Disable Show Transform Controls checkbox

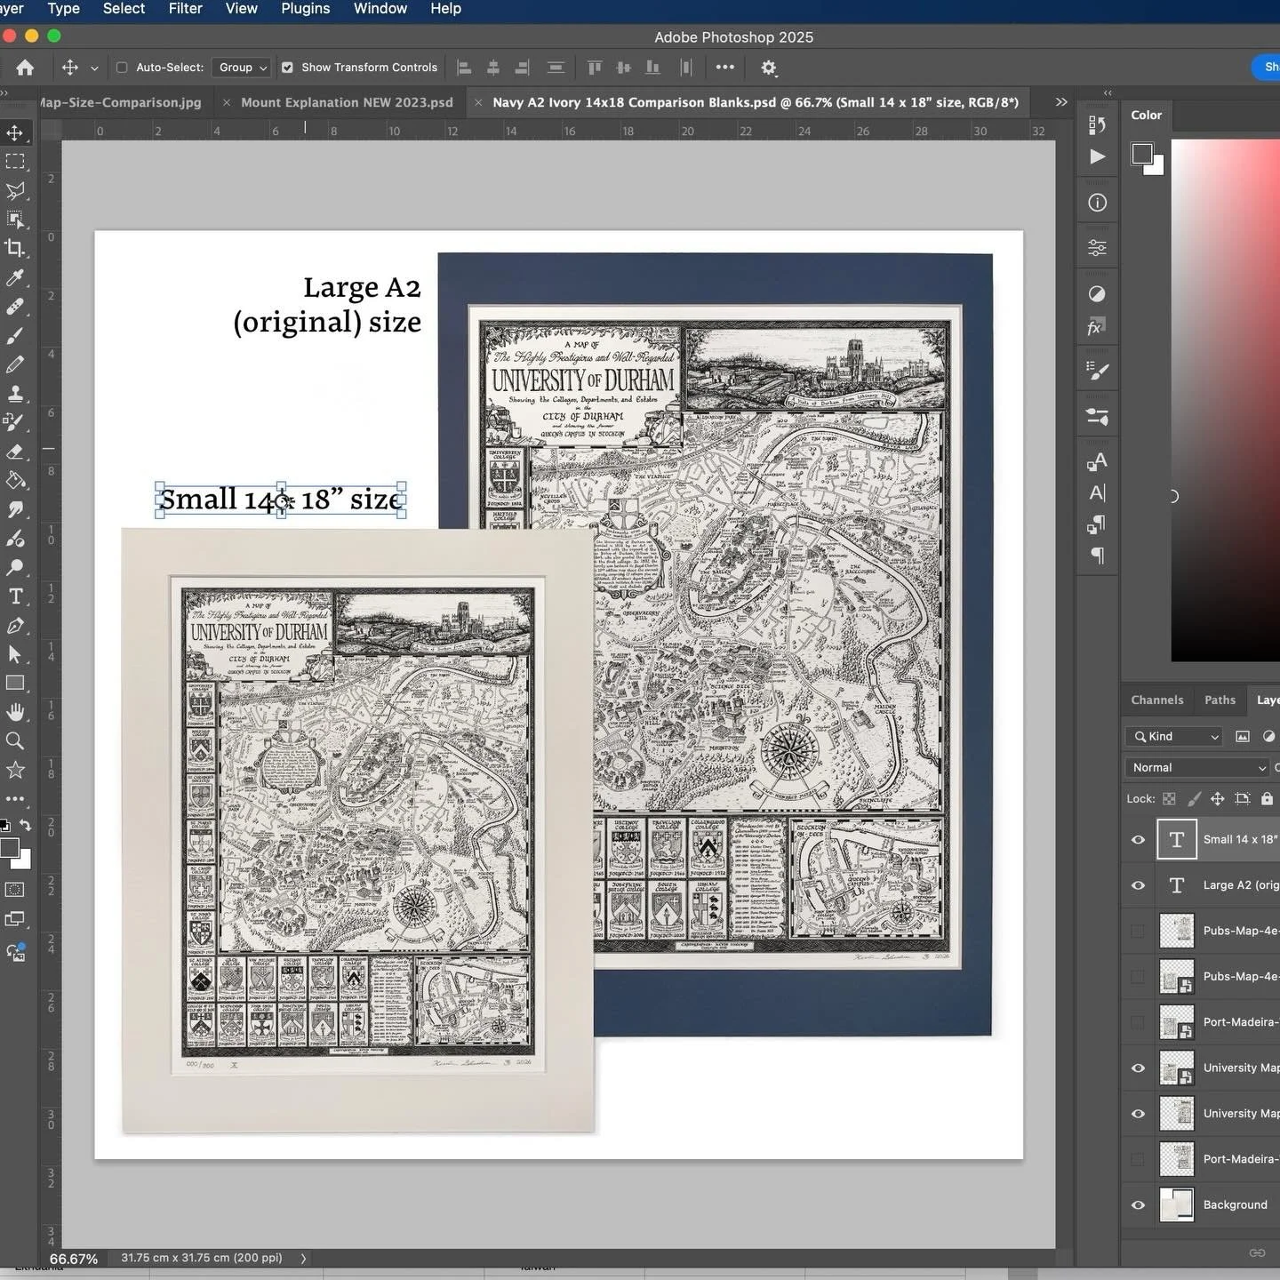(x=287, y=68)
